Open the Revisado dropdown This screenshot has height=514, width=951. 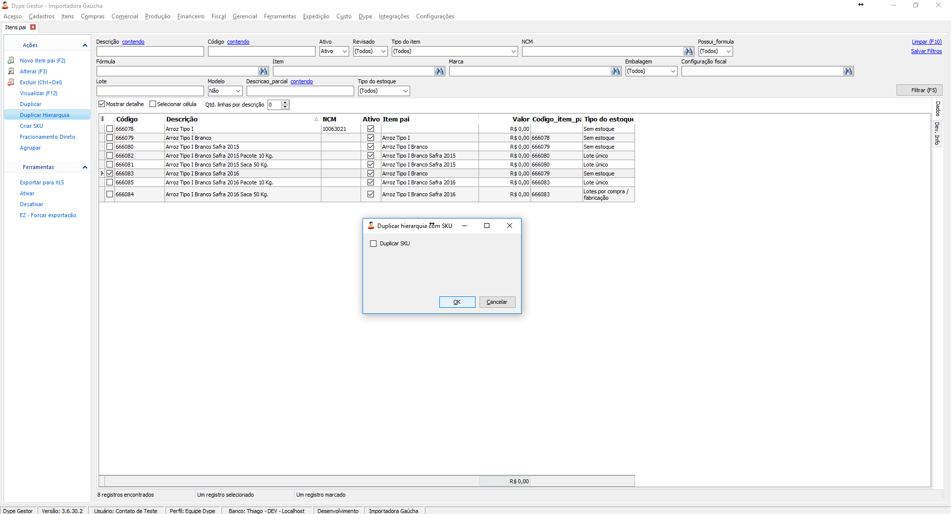[383, 52]
